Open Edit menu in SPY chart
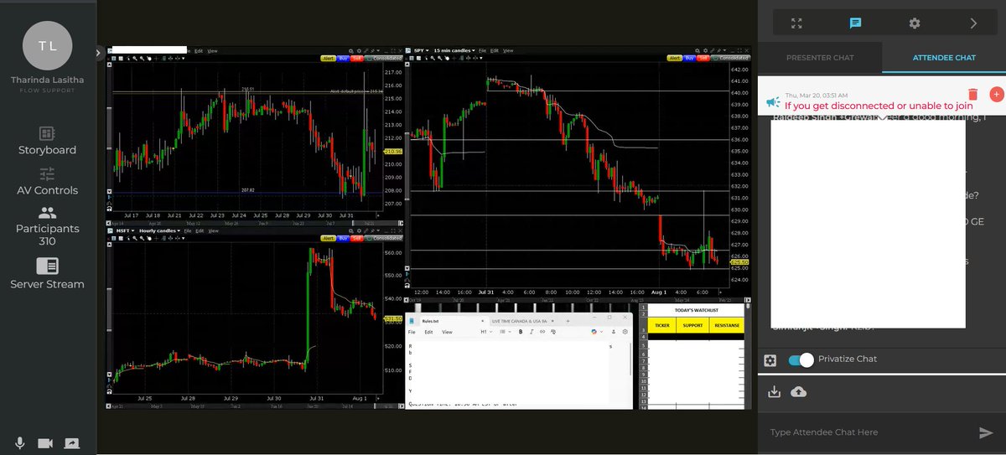1006x455 pixels. [494, 50]
